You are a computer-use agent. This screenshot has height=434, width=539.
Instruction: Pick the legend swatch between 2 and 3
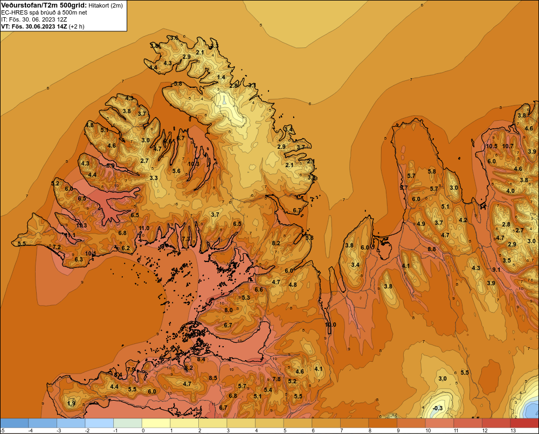[x=213, y=423]
